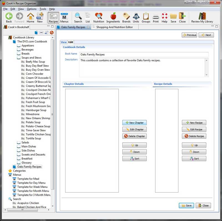Open the Ingredients apple icon
222x221 pixels.
[x=113, y=18]
